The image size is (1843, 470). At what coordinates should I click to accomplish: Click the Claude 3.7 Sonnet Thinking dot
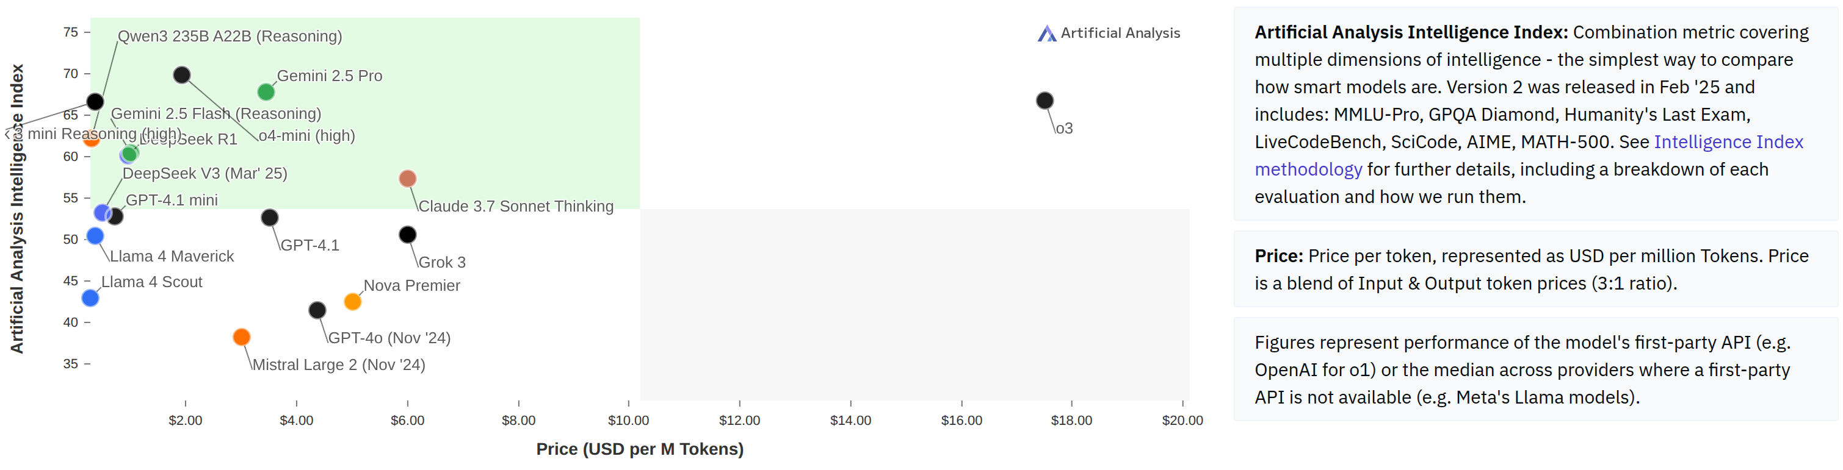tap(407, 178)
